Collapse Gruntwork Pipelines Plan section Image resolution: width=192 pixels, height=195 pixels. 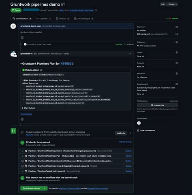coord(21,64)
